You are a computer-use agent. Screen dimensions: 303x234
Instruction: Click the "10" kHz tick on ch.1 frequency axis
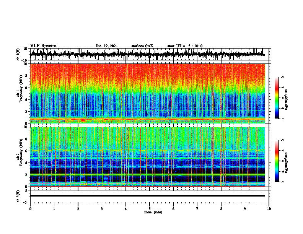[x=26, y=64]
